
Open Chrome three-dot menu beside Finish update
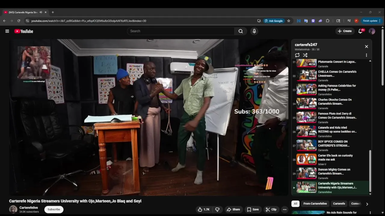point(380,21)
